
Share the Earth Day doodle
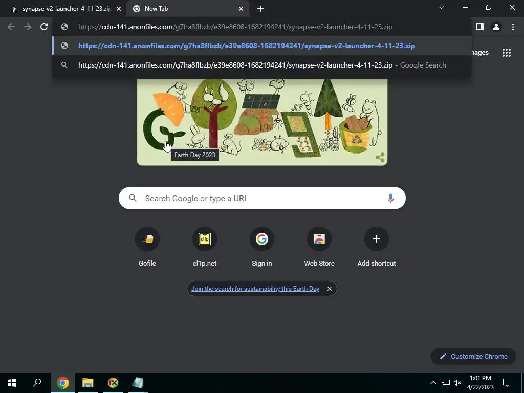[380, 158]
